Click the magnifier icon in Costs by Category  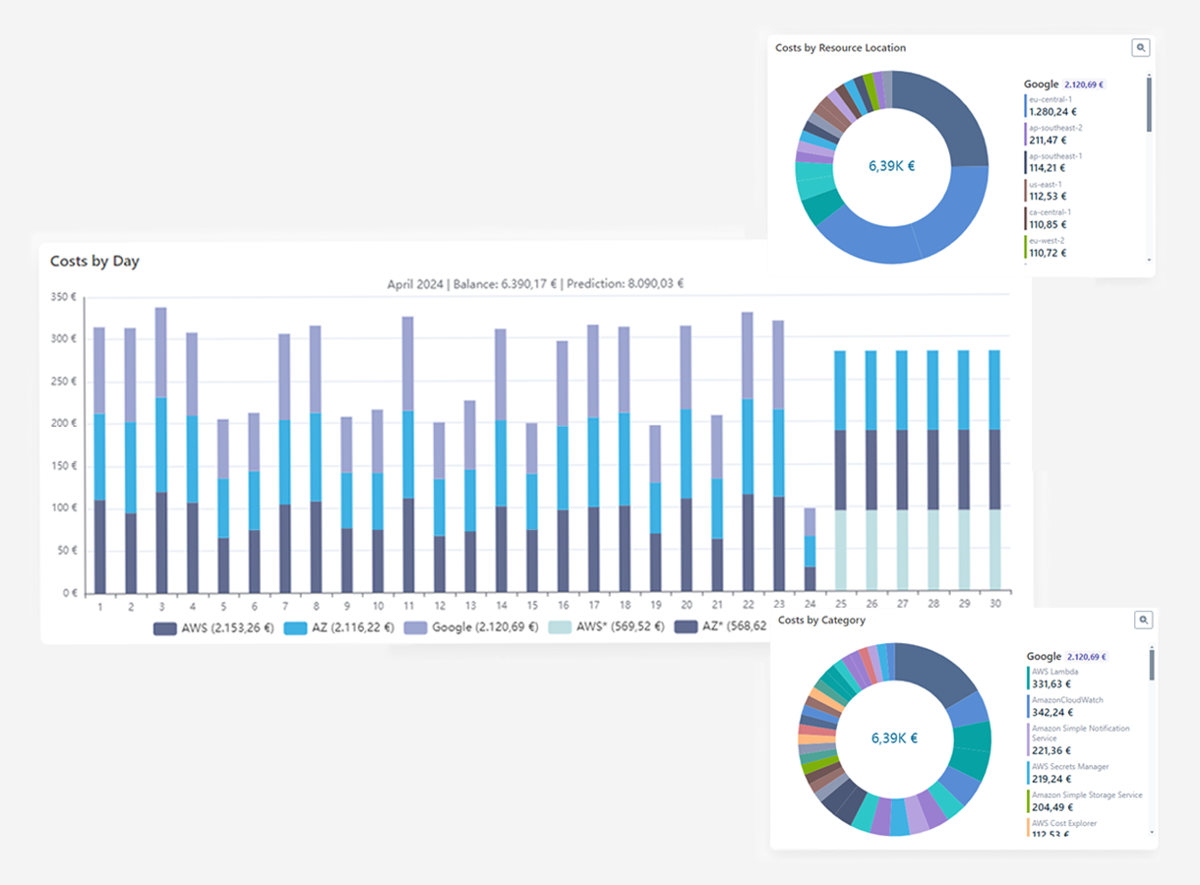tap(1142, 619)
